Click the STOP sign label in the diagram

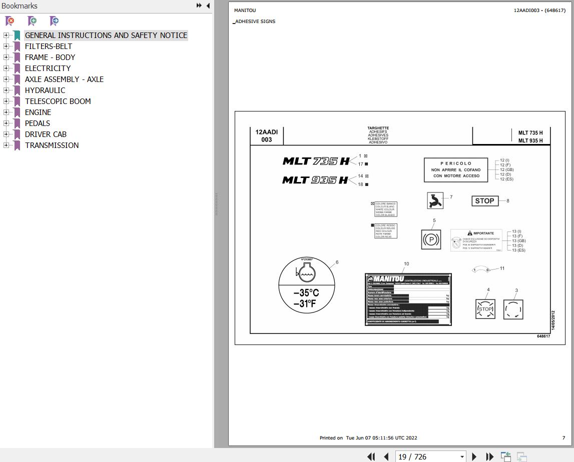(485, 201)
